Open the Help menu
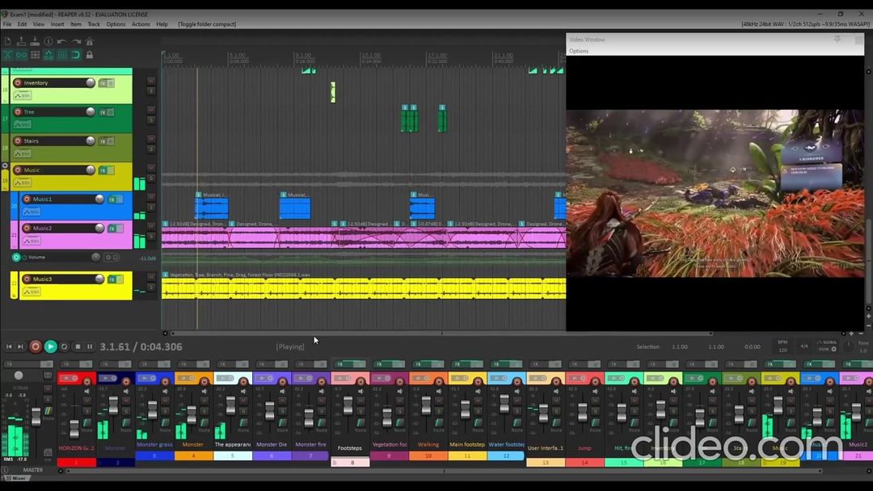873x491 pixels. tap(162, 24)
